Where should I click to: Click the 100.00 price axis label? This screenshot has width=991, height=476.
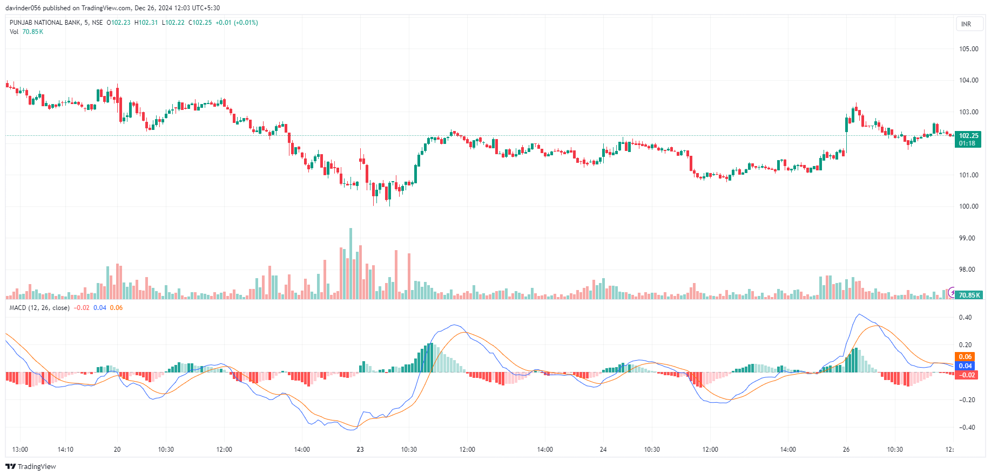coord(968,206)
